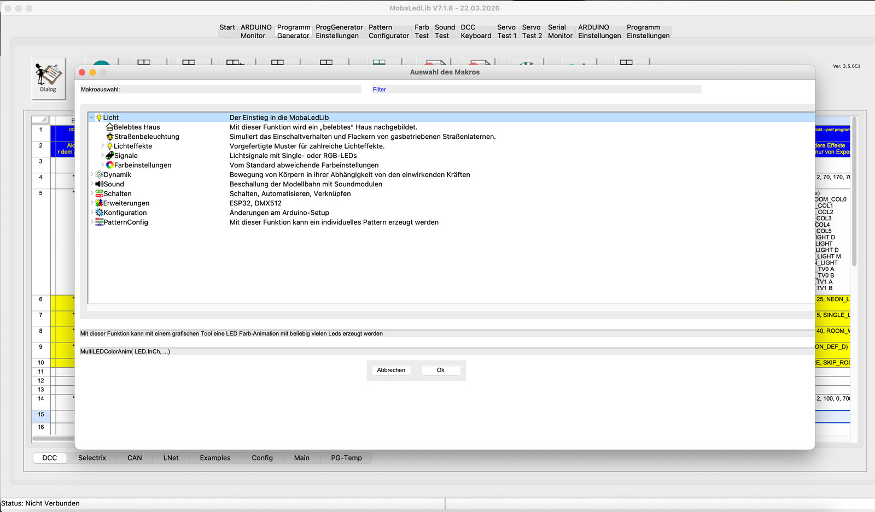The width and height of the screenshot is (875, 512).
Task: Click into the Filter input field
Action: click(x=536, y=90)
